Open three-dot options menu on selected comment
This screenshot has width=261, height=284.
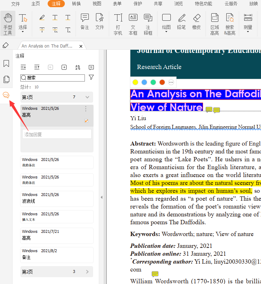tap(86, 109)
